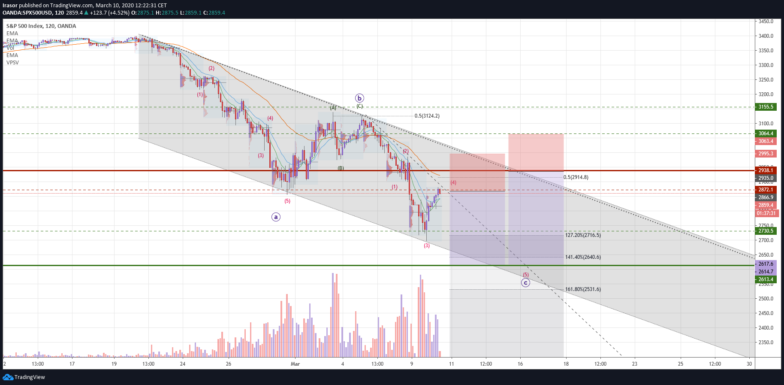Image resolution: width=784 pixels, height=385 pixels.
Task: Click the +123.7 (+4.52%) change value
Action: click(x=109, y=13)
